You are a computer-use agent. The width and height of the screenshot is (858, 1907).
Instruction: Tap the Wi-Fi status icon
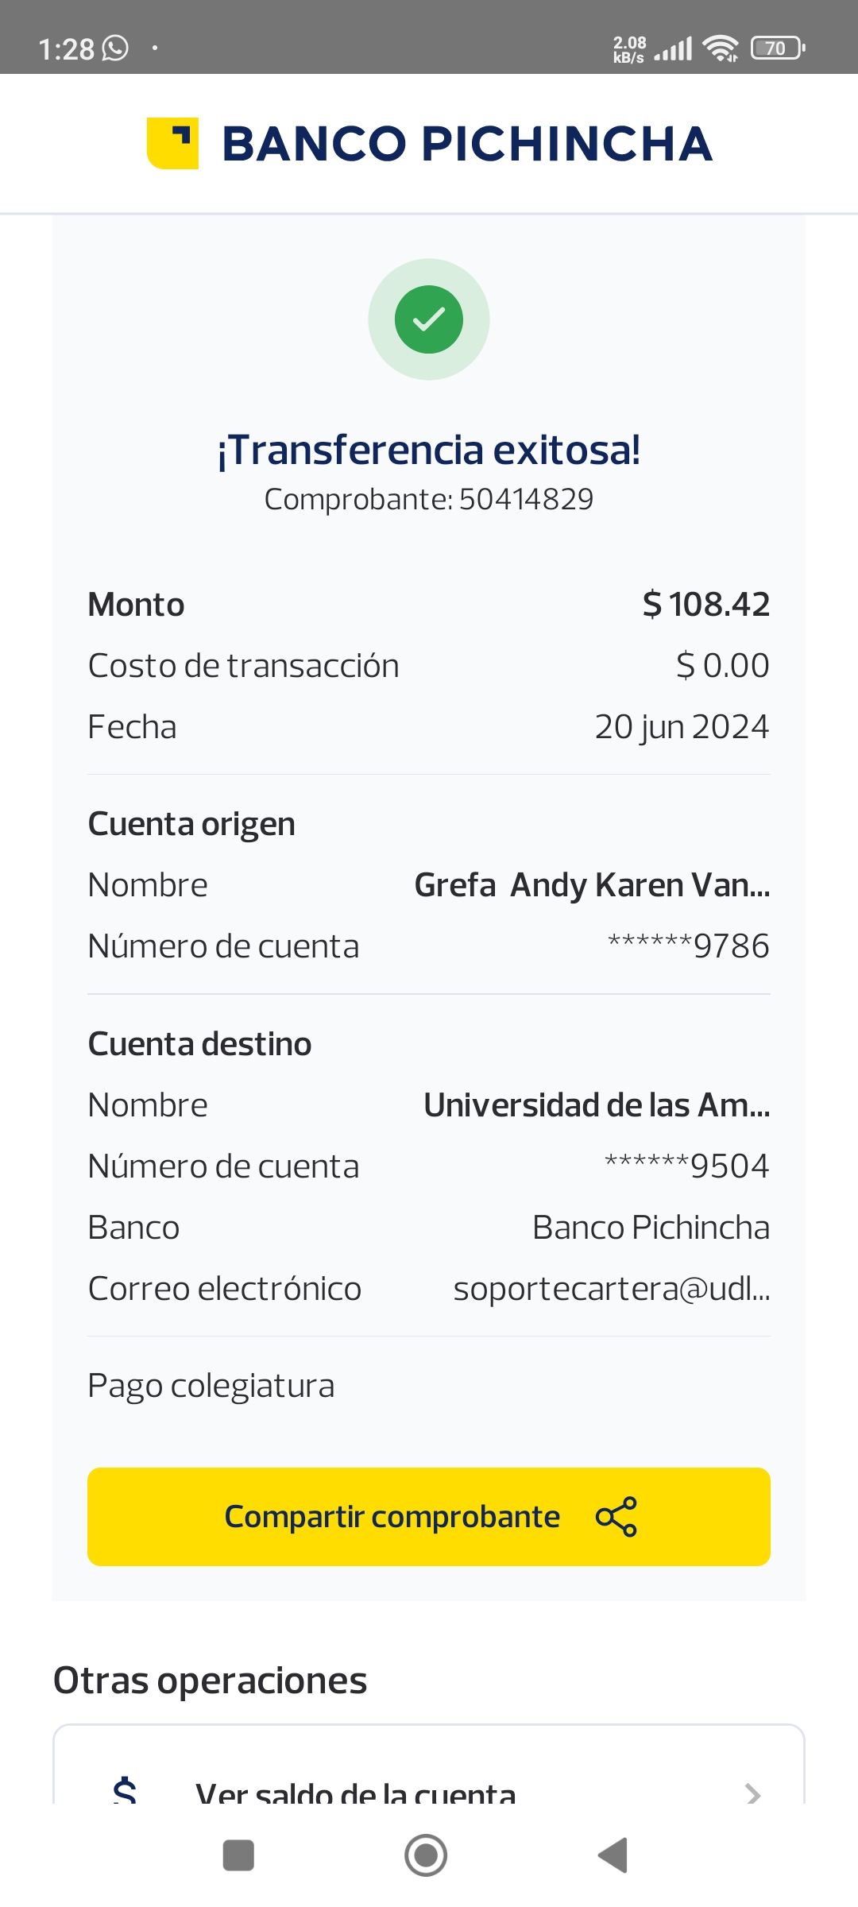tap(721, 48)
